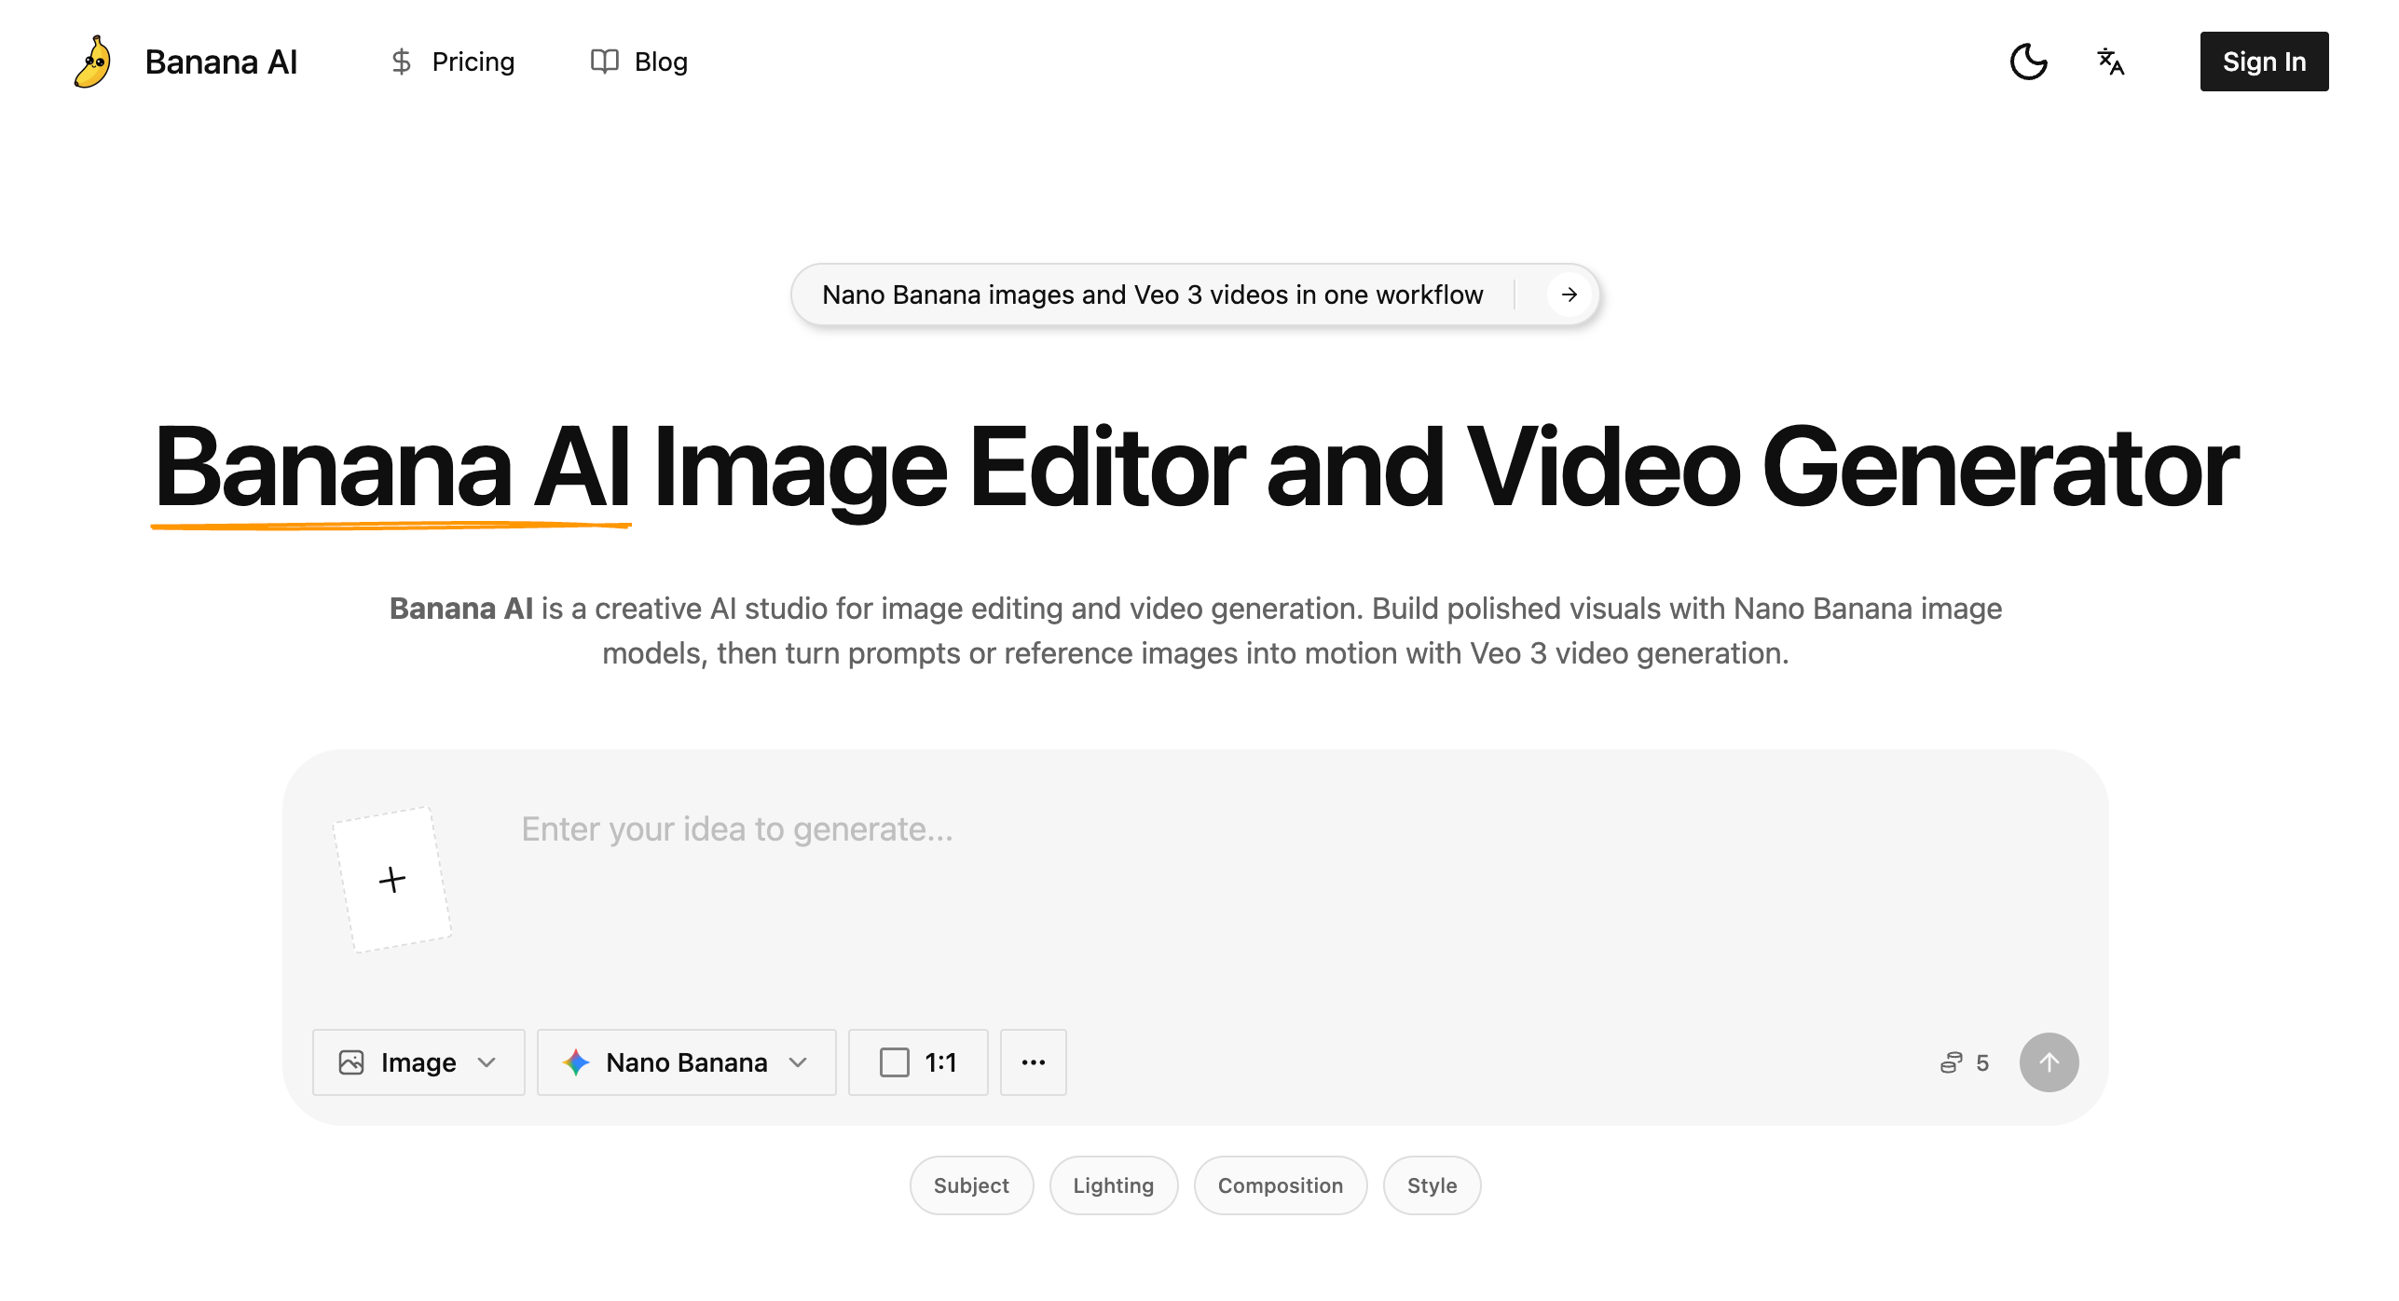2399x1301 pixels.
Task: Select the Composition prompt chip
Action: coord(1280,1185)
